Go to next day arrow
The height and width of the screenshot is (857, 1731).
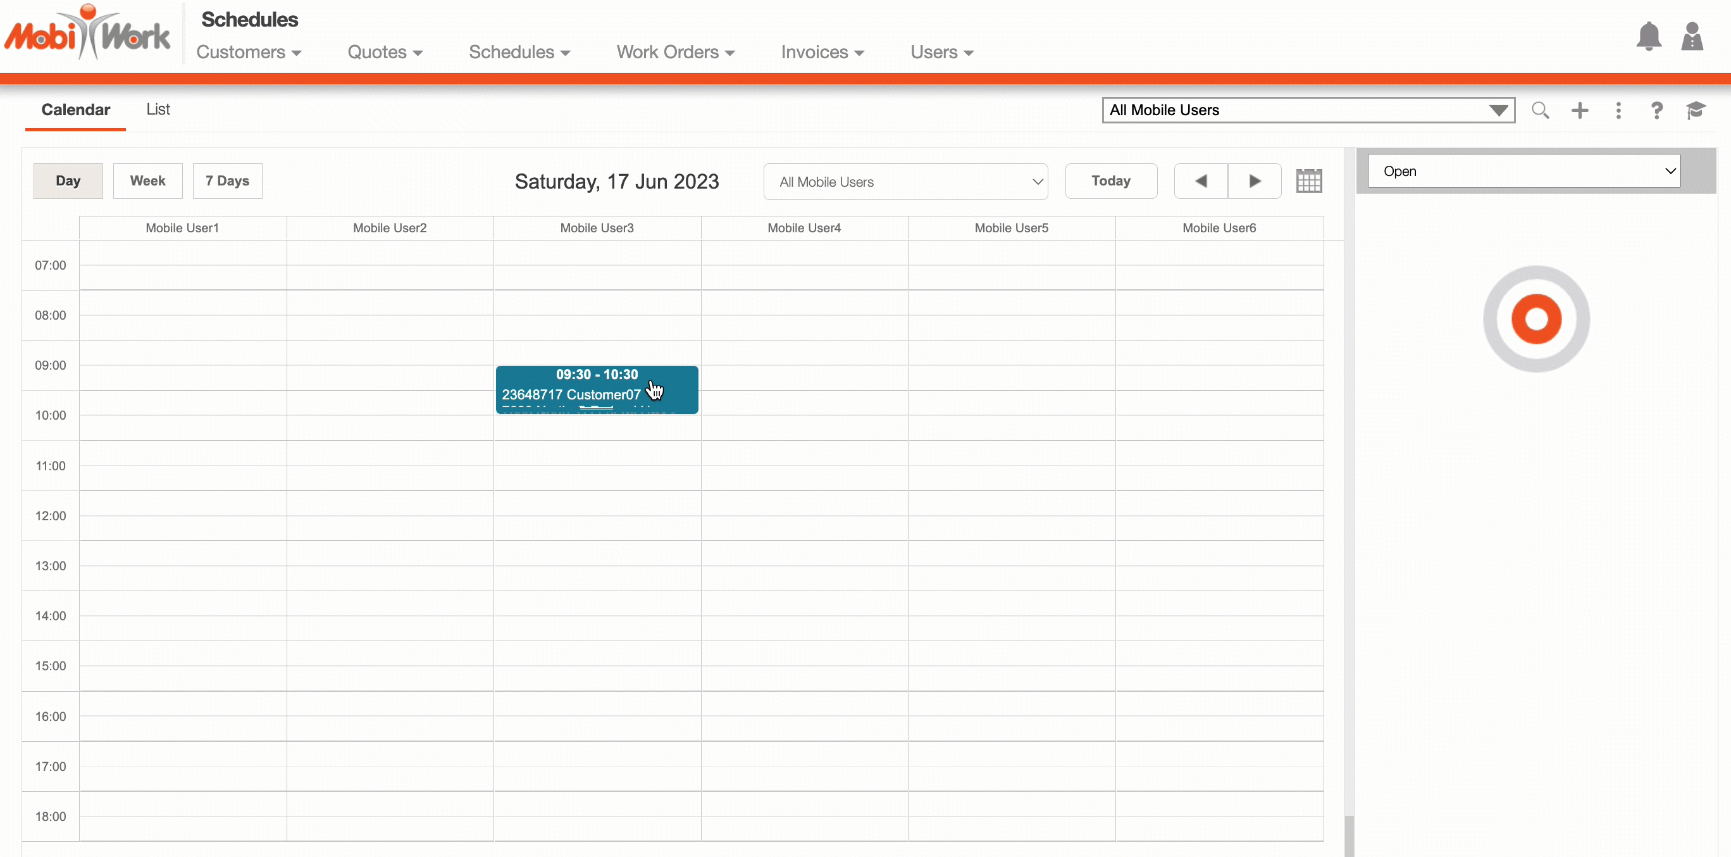click(1254, 181)
